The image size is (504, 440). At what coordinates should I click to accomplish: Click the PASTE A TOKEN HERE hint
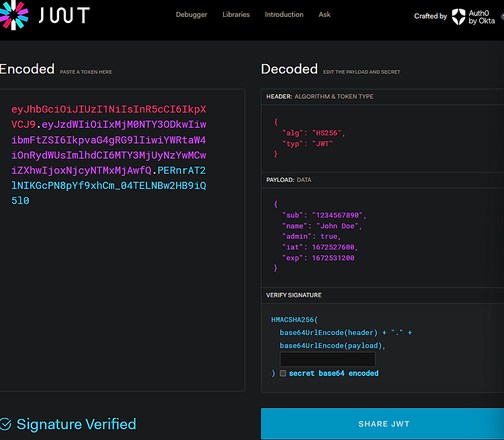(x=86, y=72)
